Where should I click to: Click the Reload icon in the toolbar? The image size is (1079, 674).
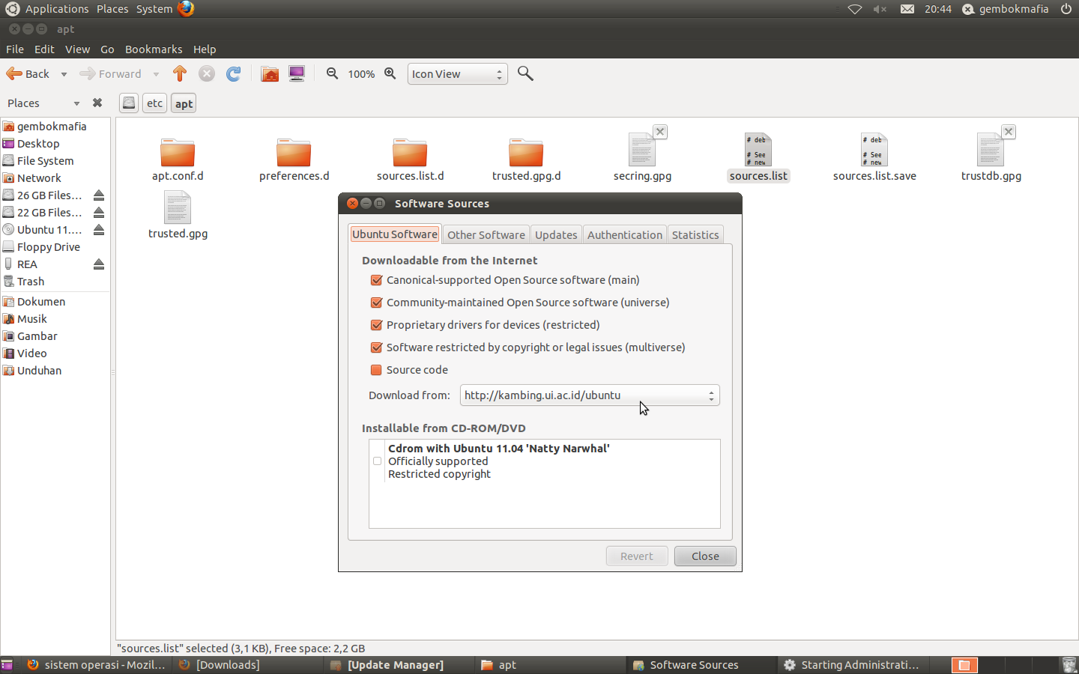pyautogui.click(x=234, y=73)
